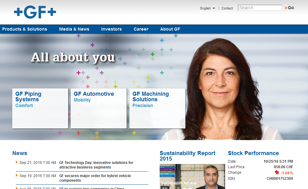
Task: Open the Contact link
Action: point(227,8)
